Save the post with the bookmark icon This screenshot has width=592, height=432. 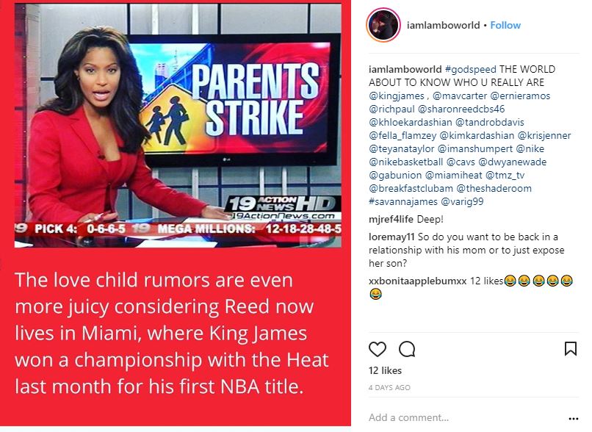(x=571, y=348)
